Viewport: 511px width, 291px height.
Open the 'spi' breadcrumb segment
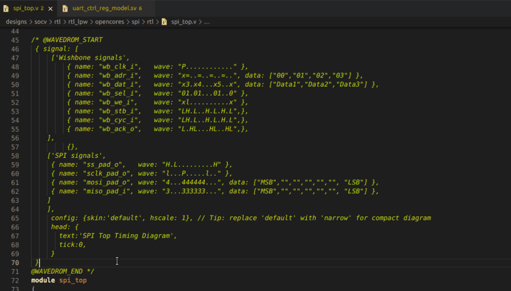click(137, 22)
